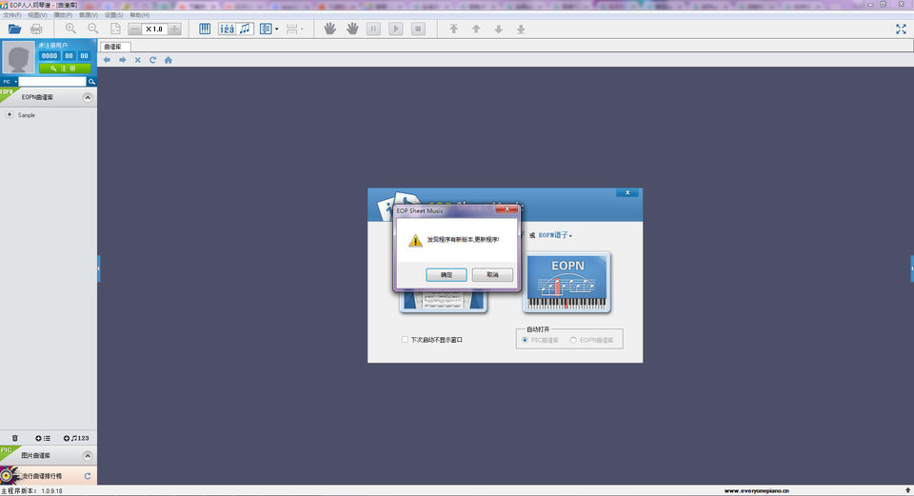Screen dimensions: 914x496
Task: Click the home icon in library navigation
Action: (169, 60)
